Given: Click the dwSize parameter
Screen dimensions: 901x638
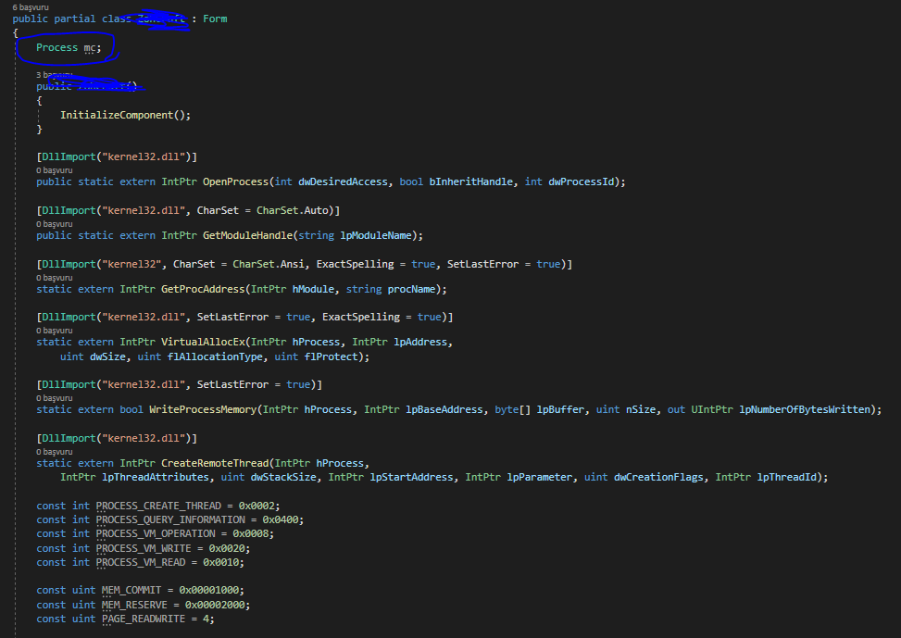Looking at the screenshot, I should [x=107, y=357].
